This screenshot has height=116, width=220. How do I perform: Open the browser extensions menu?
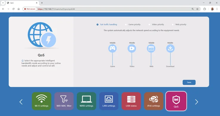pos(205,9)
